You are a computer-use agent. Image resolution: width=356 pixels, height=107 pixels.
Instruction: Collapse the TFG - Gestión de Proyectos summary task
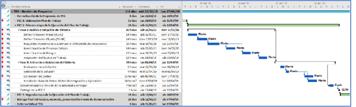pos(12,12)
